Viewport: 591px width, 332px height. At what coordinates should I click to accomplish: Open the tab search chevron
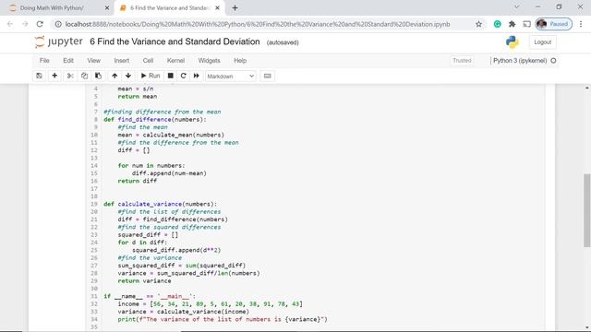click(516, 6)
